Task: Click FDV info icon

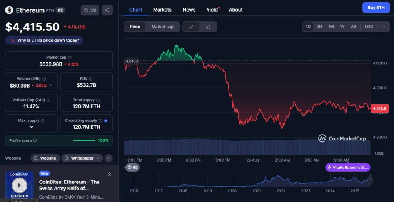Action: [91, 79]
